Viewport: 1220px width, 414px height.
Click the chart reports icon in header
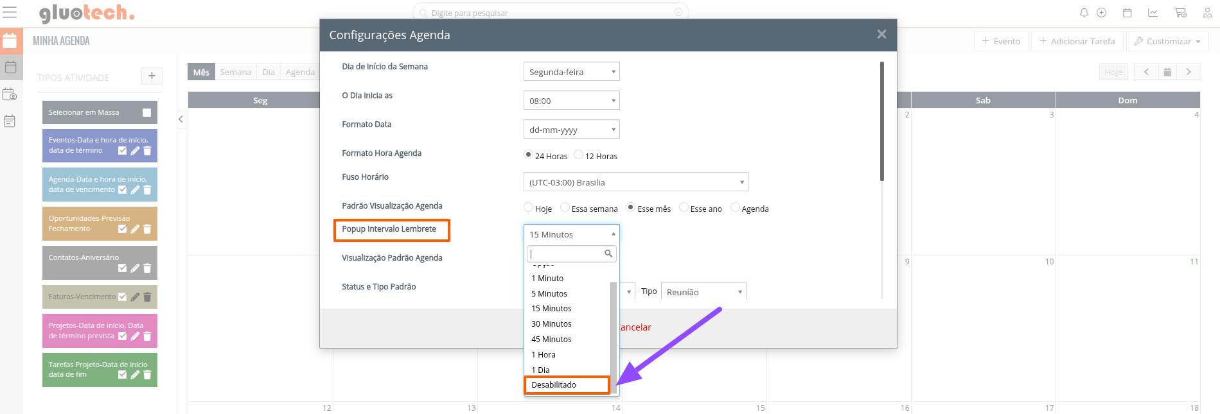(1153, 13)
